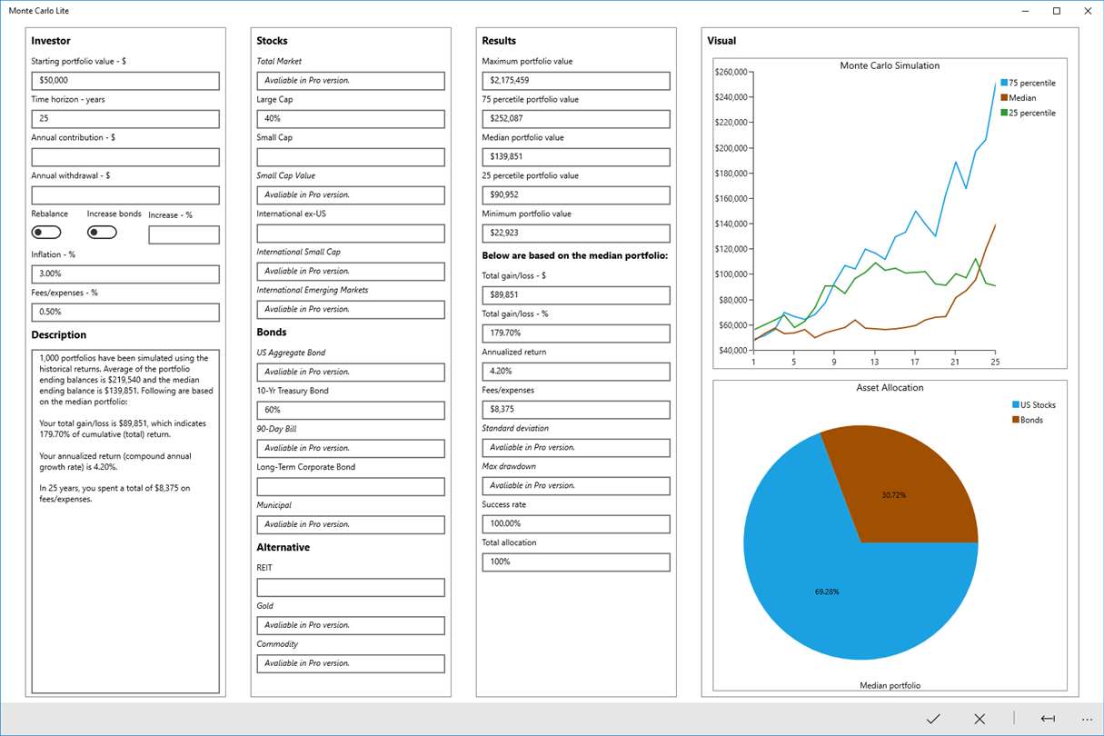Image resolution: width=1104 pixels, height=736 pixels.
Task: Click the Small Cap Value Pro-only field
Action: click(351, 195)
